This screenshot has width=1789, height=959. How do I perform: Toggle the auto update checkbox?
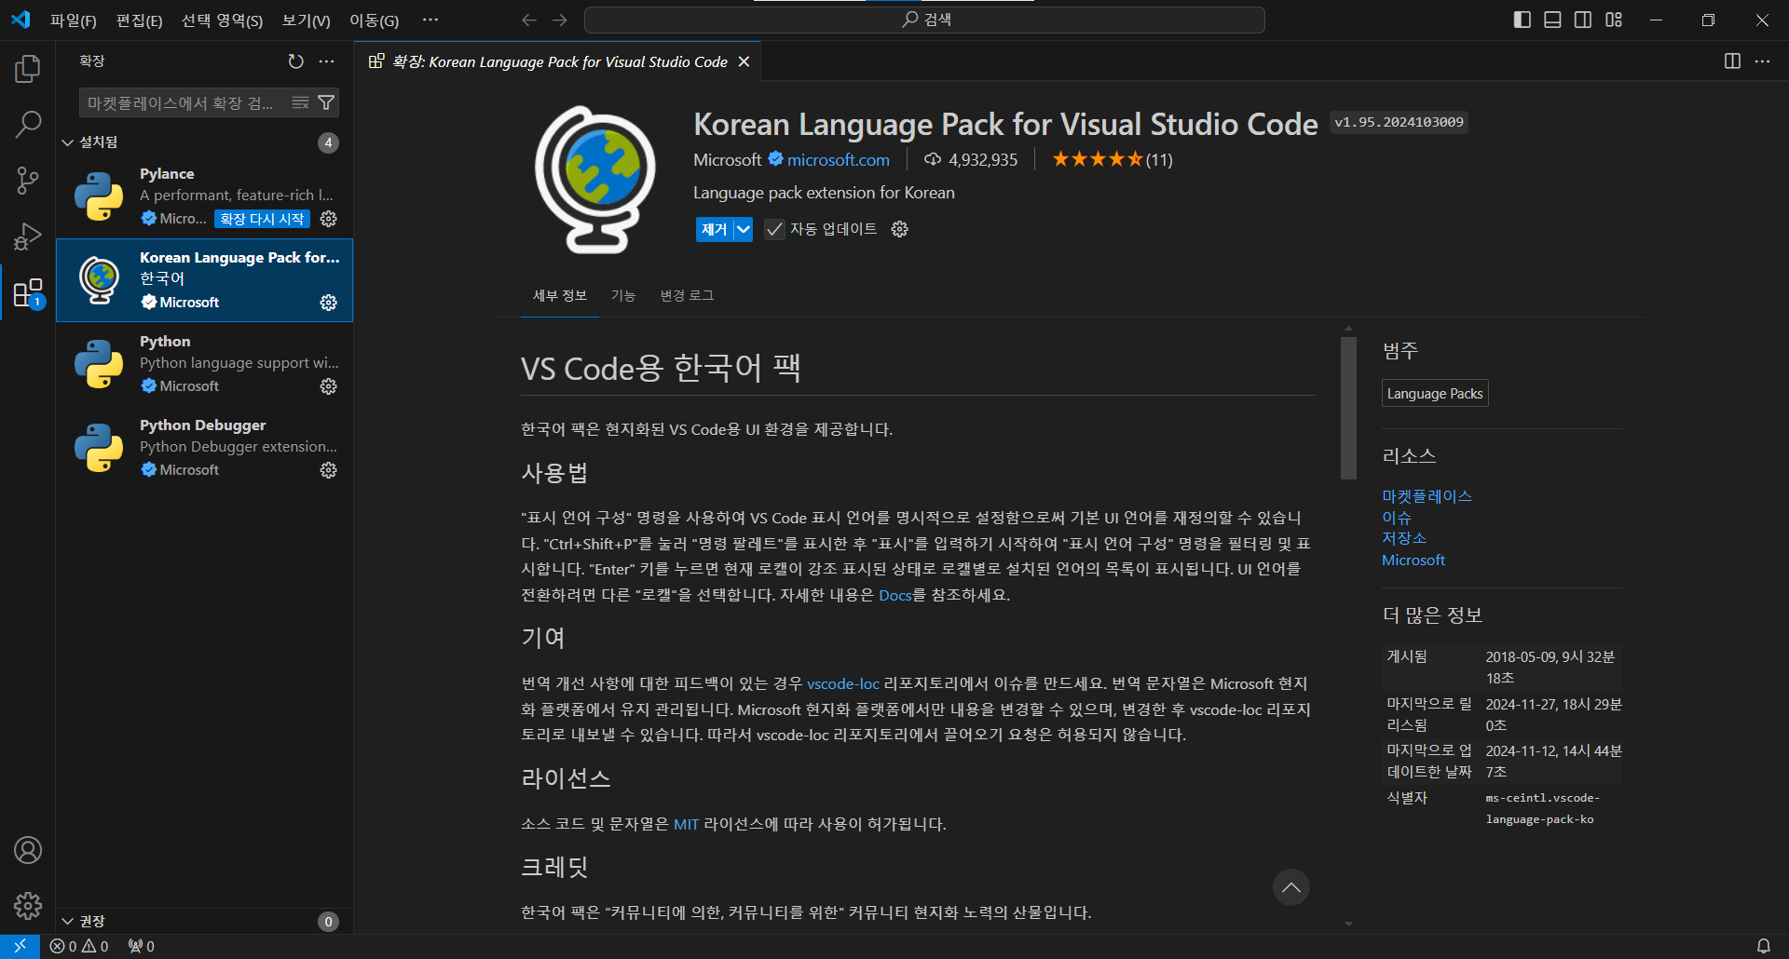[x=774, y=229]
